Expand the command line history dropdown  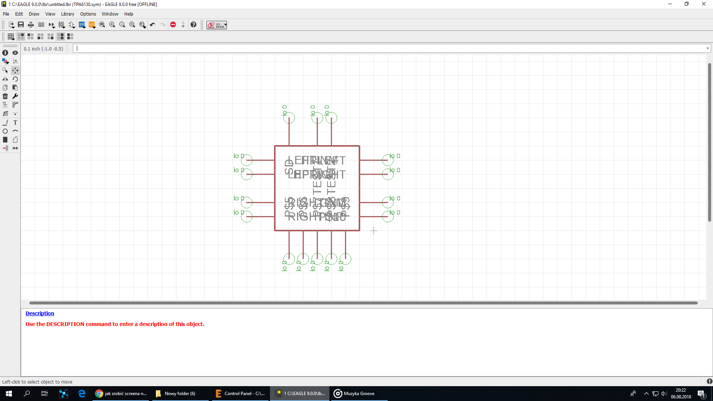pyautogui.click(x=707, y=48)
